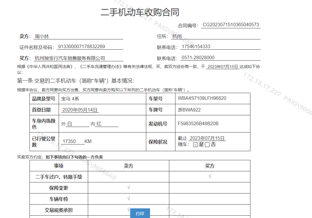Click the 车架号 label cell

[161, 99]
